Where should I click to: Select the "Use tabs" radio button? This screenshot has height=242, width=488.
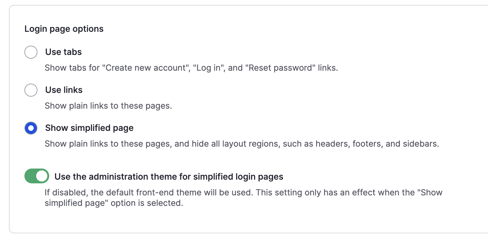(31, 52)
